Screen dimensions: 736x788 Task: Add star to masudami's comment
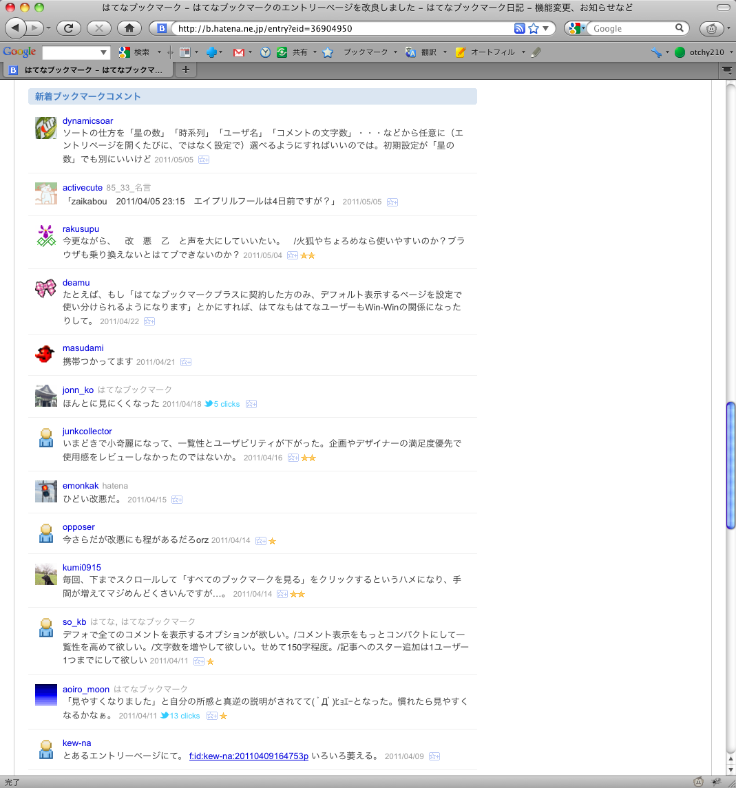tap(186, 362)
